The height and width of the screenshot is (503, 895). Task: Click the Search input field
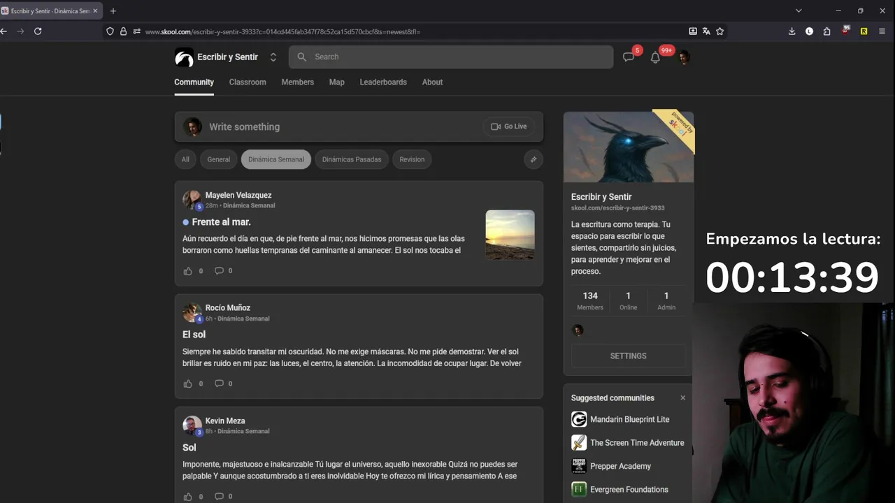451,57
